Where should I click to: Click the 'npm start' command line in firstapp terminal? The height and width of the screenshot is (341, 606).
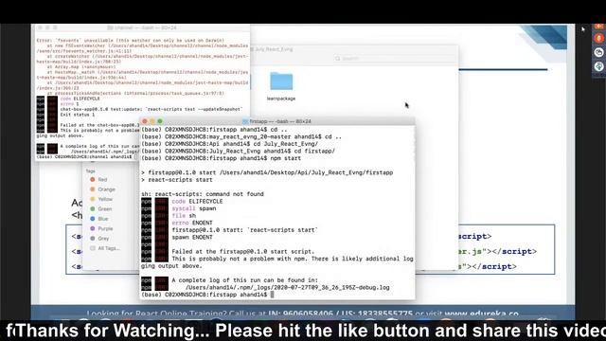pyautogui.click(x=221, y=158)
